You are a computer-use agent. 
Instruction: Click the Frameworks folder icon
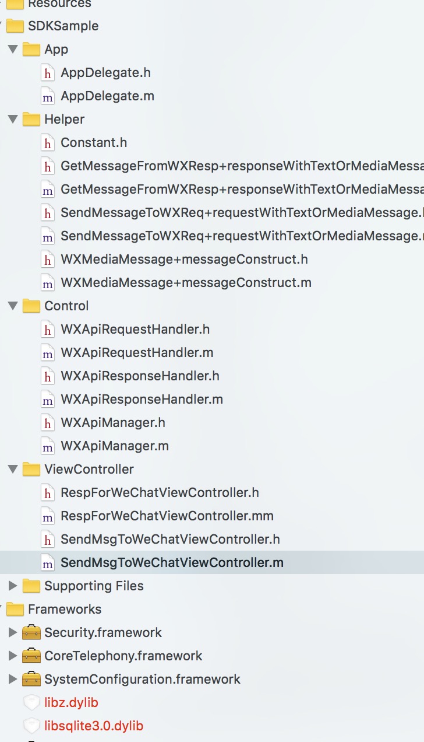coord(15,609)
